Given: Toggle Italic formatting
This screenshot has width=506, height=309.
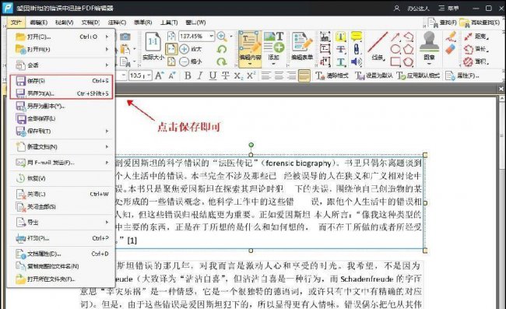Looking at the screenshot, I should point(200,75).
